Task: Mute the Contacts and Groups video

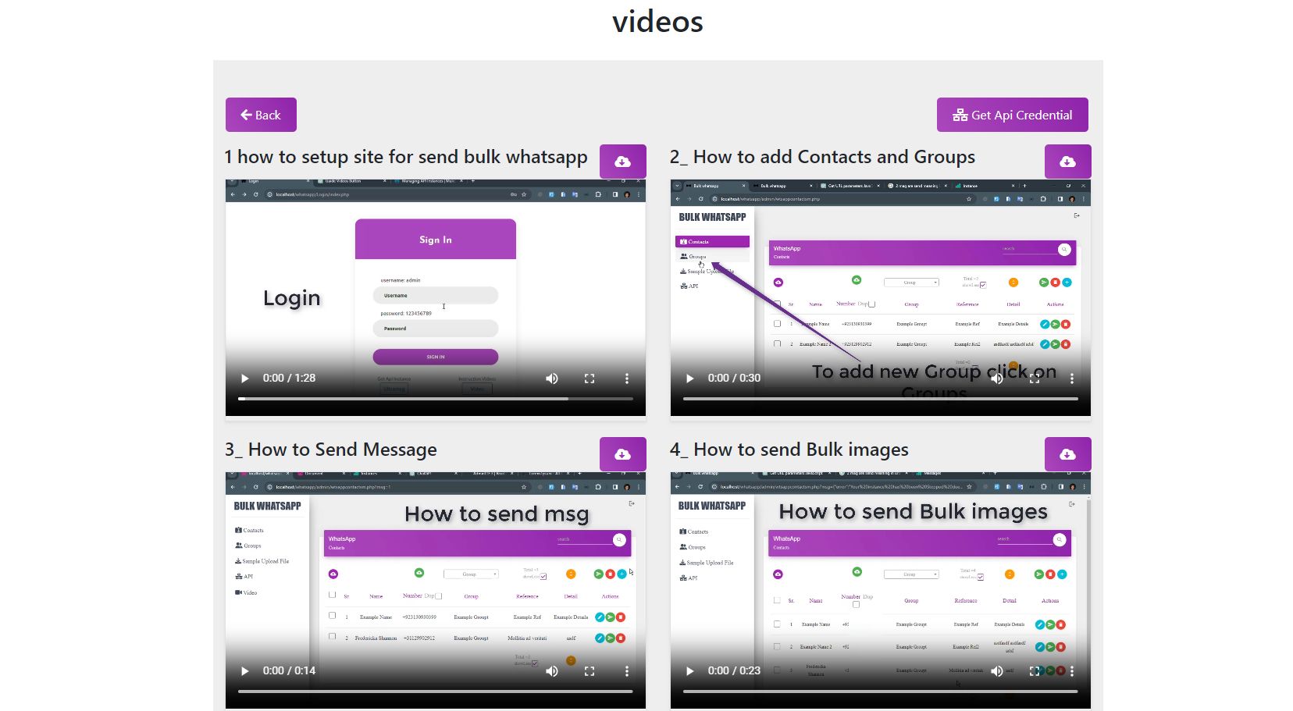Action: 997,379
